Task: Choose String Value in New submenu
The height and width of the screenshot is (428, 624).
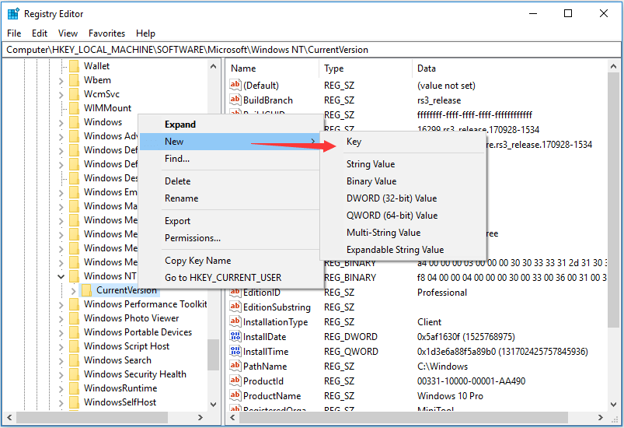Action: tap(403, 163)
